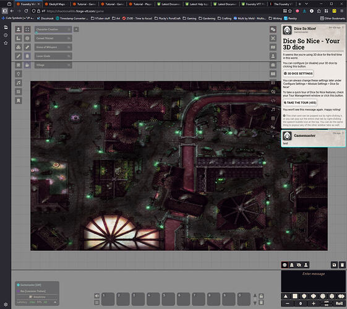The image size is (347, 309).
Task: Open Dice So Nice message options menu
Action: (343, 27)
